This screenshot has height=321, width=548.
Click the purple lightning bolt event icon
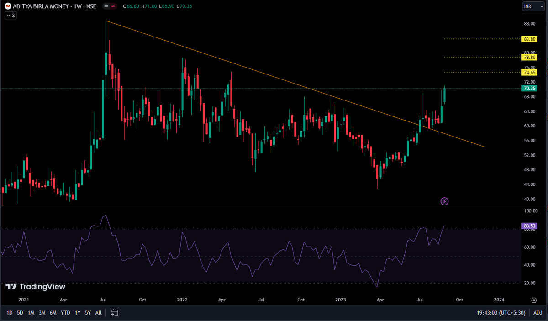pos(444,201)
